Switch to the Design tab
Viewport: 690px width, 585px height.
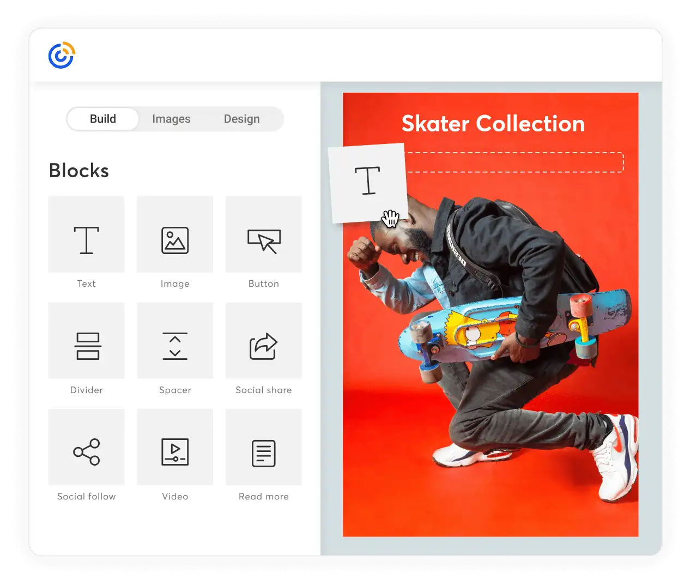click(241, 119)
